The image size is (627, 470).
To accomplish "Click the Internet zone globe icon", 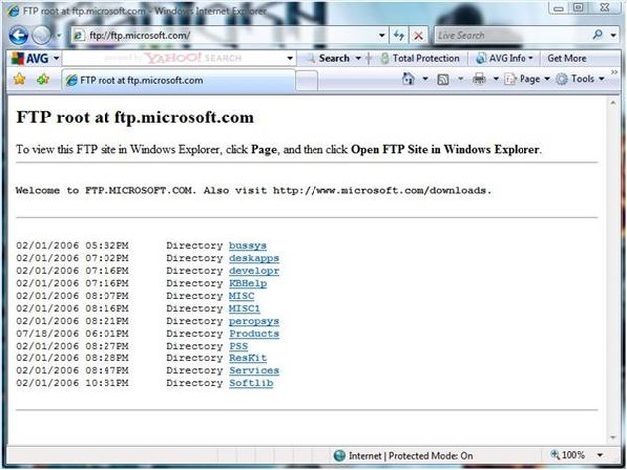I will [x=340, y=456].
